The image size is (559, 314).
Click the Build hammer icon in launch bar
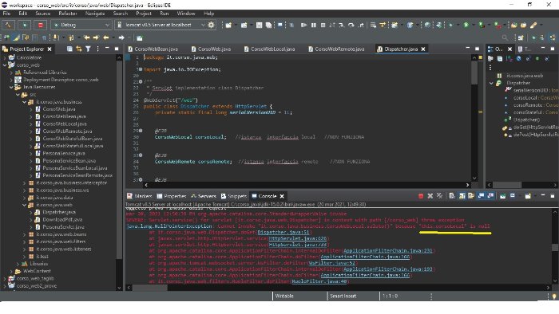coord(8,25)
